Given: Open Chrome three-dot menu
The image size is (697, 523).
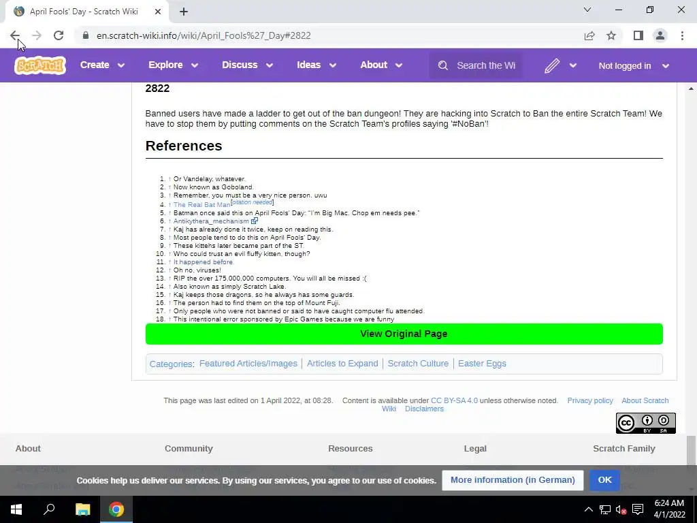Looking at the screenshot, I should [x=682, y=35].
